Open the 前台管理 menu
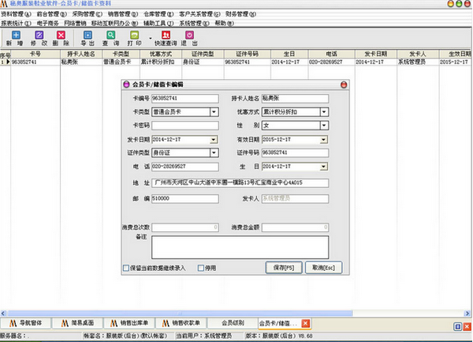Screen dimensions: 473x342 pyautogui.click(x=51, y=14)
